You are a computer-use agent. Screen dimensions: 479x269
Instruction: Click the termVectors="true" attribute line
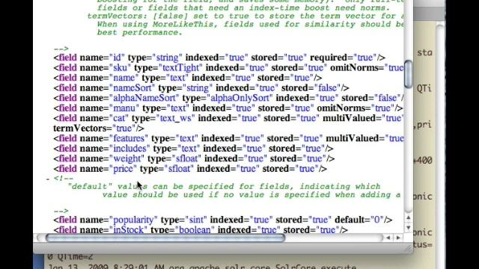point(98,128)
